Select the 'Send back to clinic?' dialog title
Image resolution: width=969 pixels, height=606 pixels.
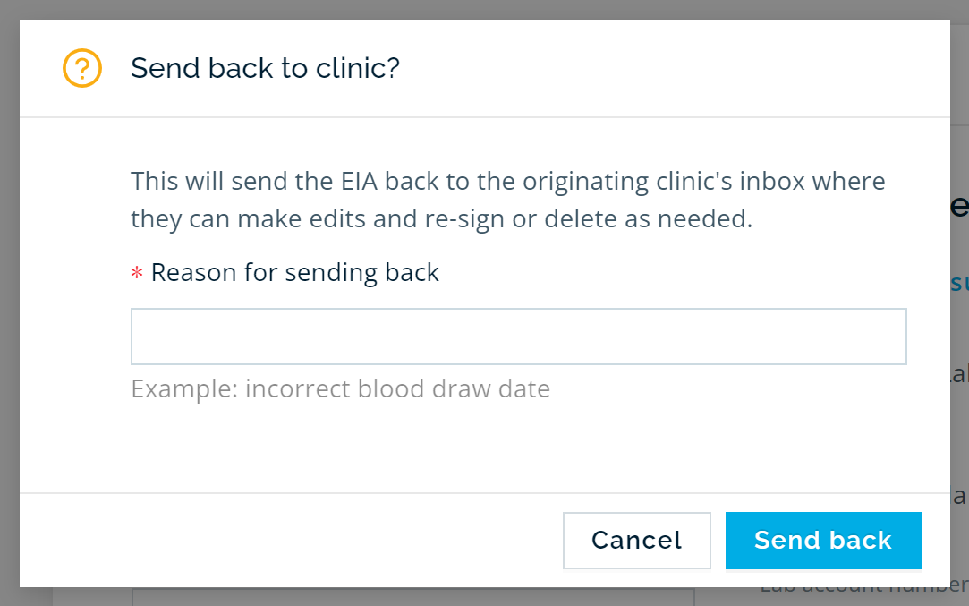265,68
